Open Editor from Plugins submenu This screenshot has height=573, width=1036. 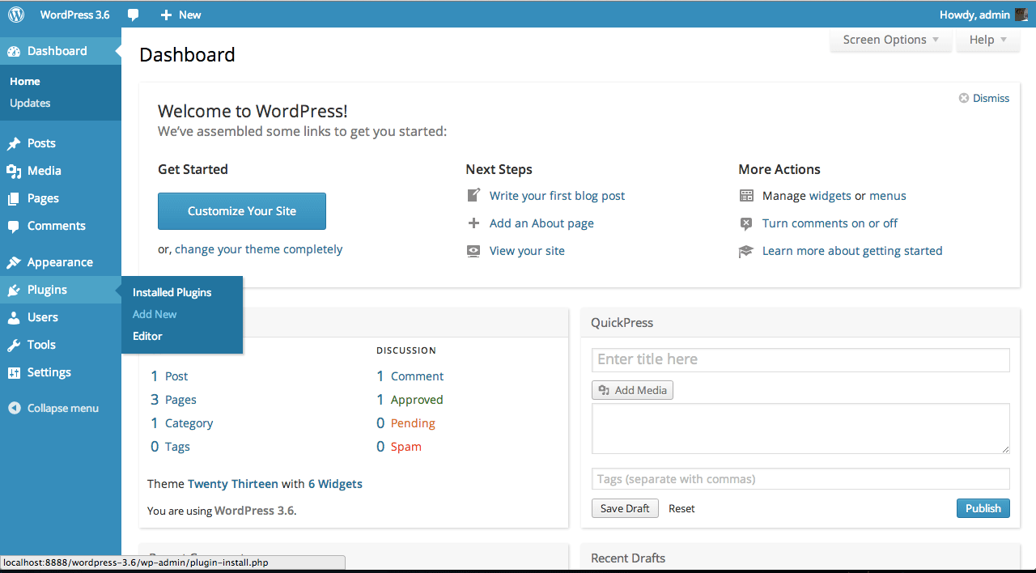tap(147, 336)
